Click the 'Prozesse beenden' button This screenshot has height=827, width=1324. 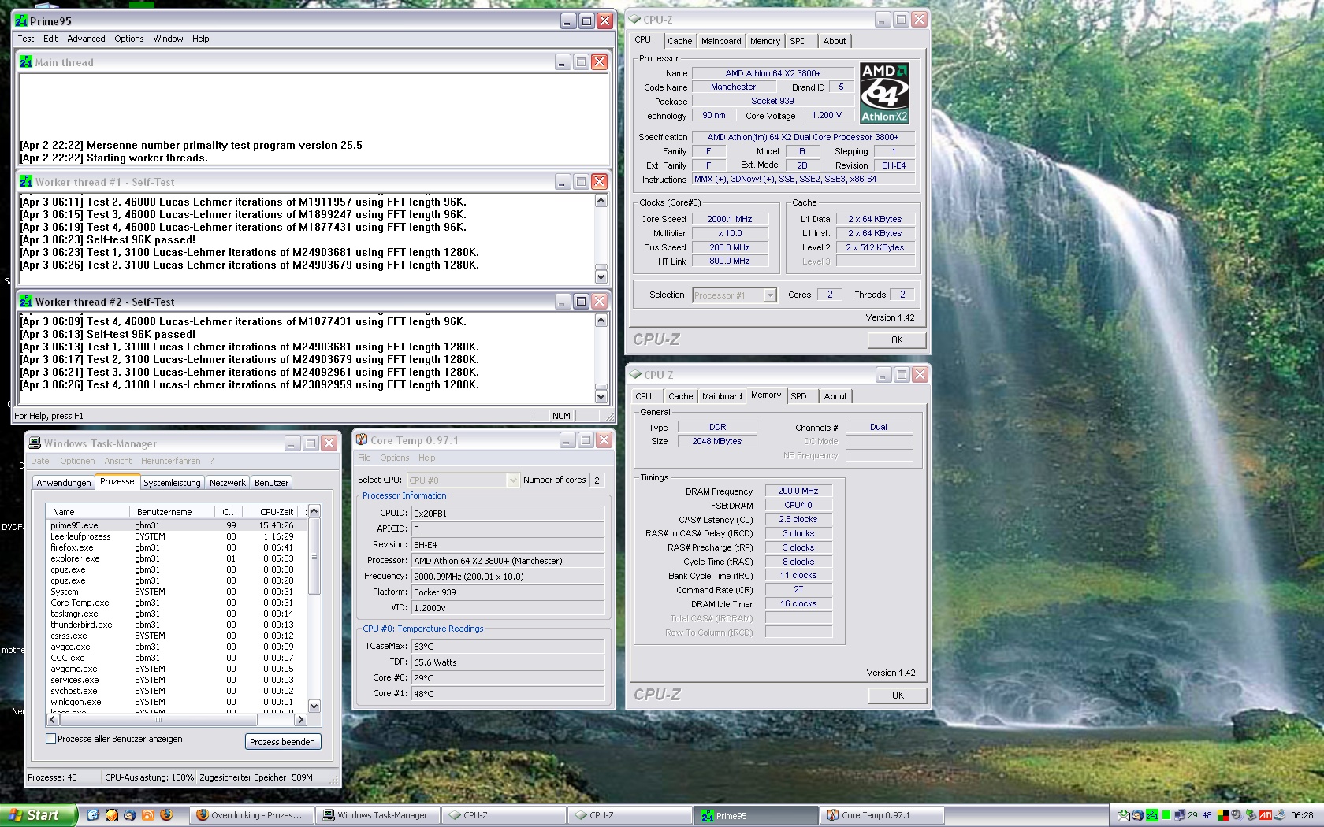[x=283, y=742]
